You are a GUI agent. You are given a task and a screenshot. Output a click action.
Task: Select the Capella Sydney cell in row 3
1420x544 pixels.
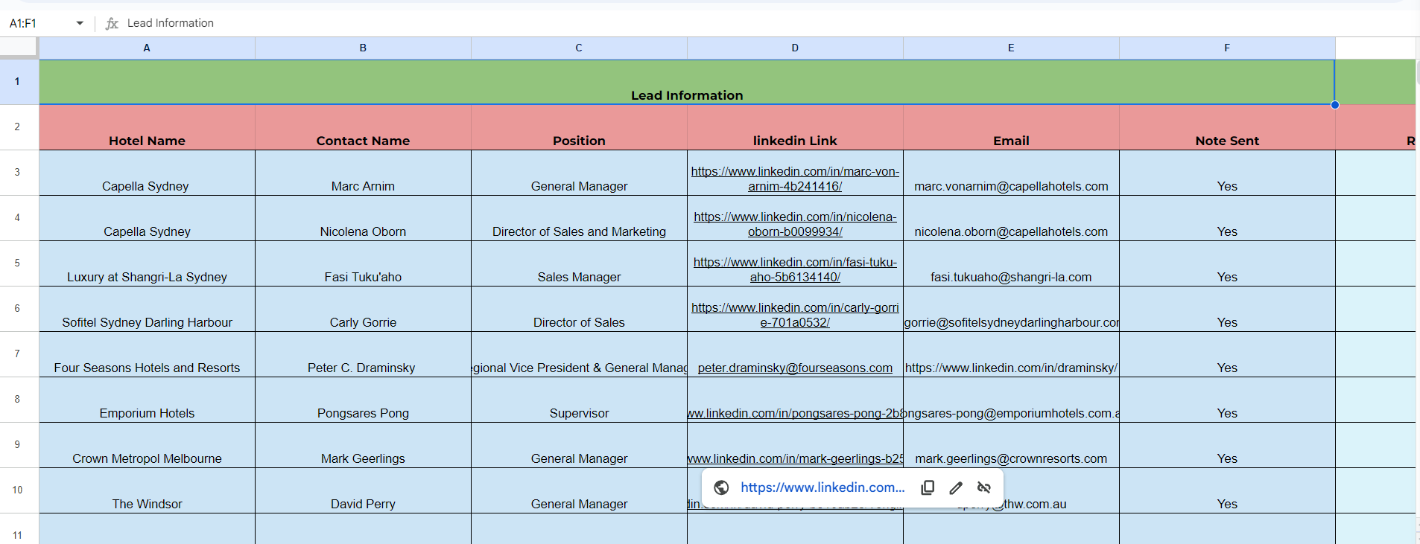tap(147, 173)
